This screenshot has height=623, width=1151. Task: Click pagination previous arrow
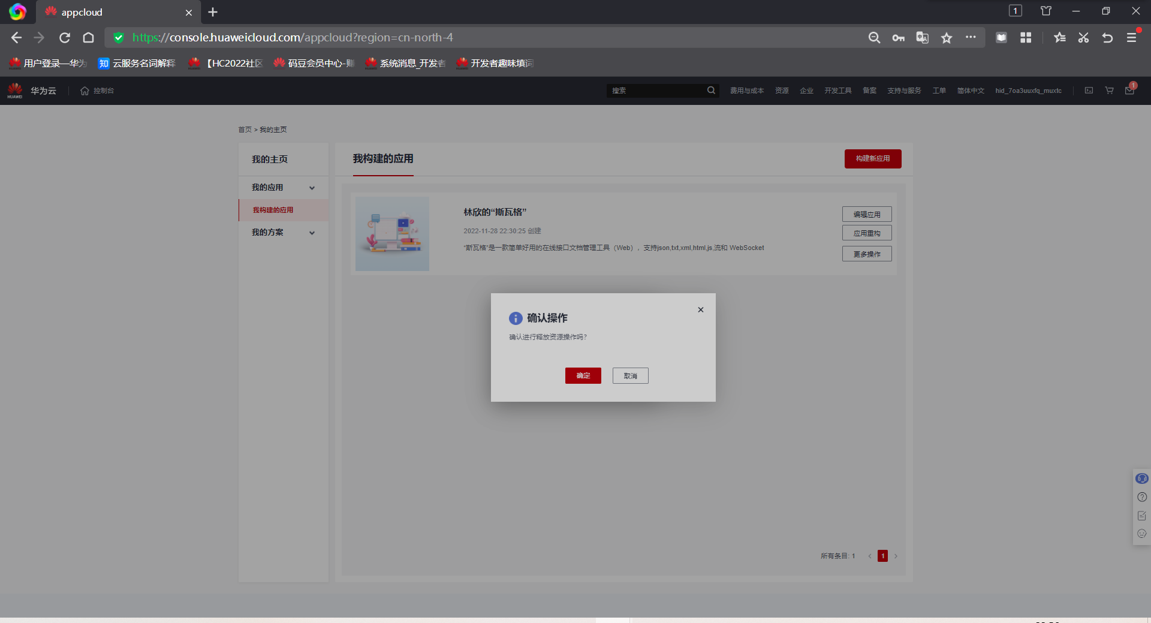click(x=870, y=556)
